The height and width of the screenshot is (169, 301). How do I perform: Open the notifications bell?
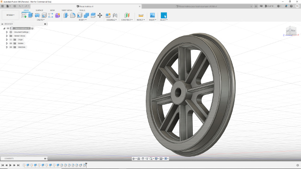click(286, 6)
